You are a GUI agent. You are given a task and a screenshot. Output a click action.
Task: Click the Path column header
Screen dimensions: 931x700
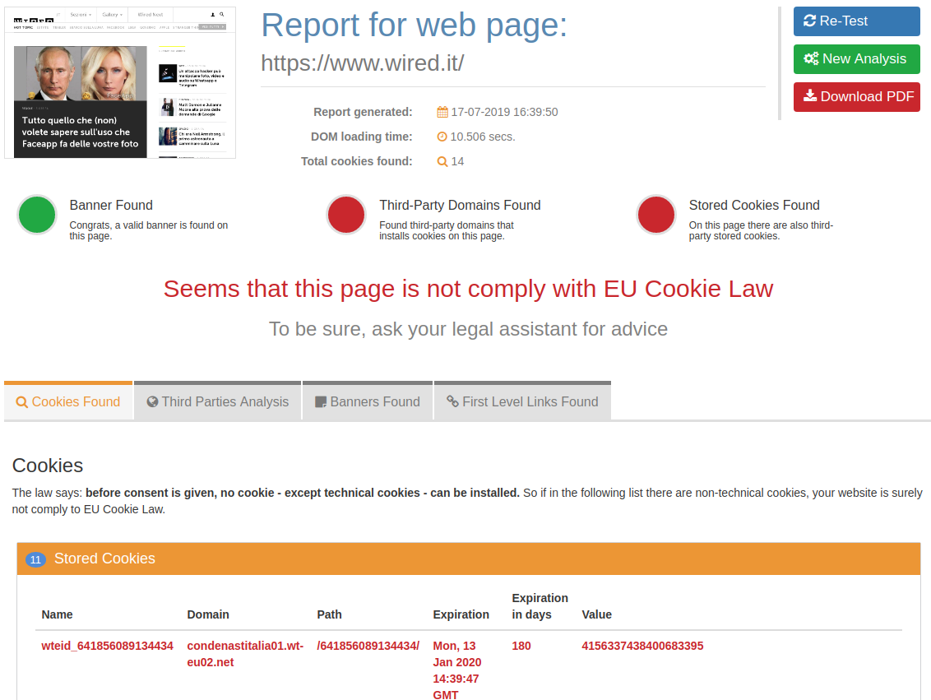pyautogui.click(x=329, y=614)
